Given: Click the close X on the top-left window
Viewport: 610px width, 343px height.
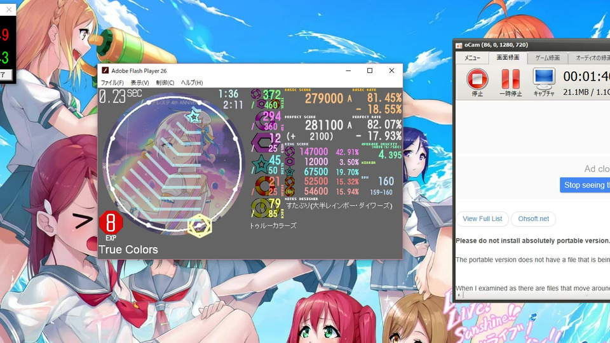Looking at the screenshot, I should (9, 10).
